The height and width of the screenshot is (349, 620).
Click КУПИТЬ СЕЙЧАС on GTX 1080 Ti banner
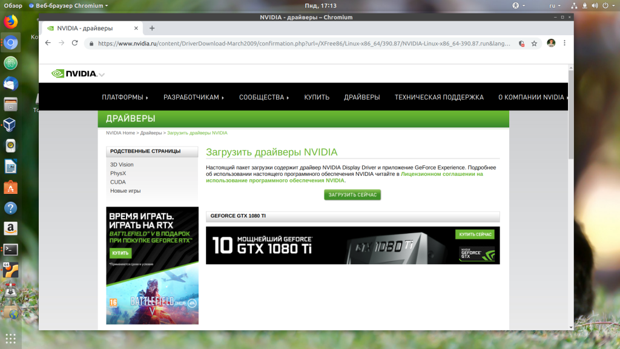point(475,234)
